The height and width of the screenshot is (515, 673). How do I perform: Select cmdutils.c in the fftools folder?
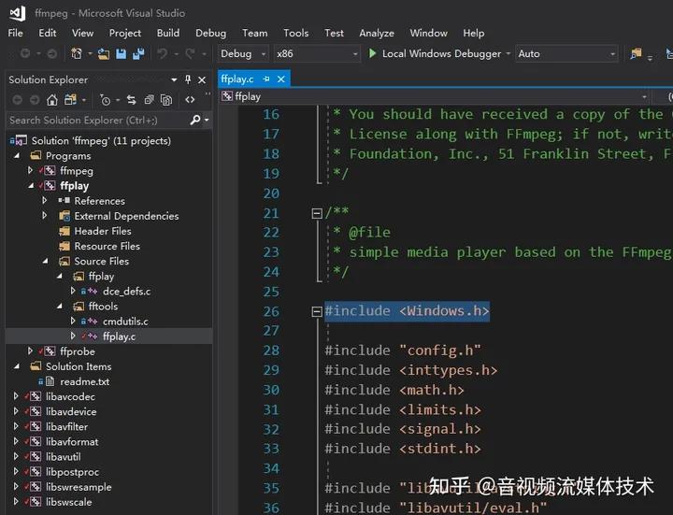click(x=125, y=322)
